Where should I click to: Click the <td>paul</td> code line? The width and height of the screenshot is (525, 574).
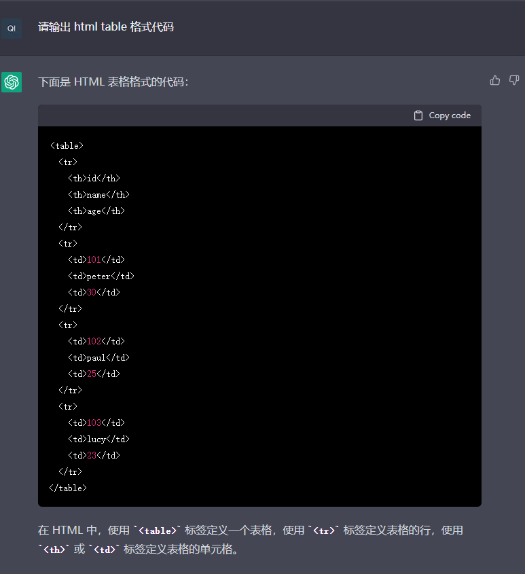(99, 358)
